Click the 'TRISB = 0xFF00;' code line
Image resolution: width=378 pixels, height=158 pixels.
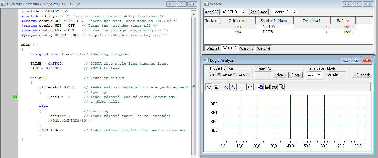tap(46, 64)
